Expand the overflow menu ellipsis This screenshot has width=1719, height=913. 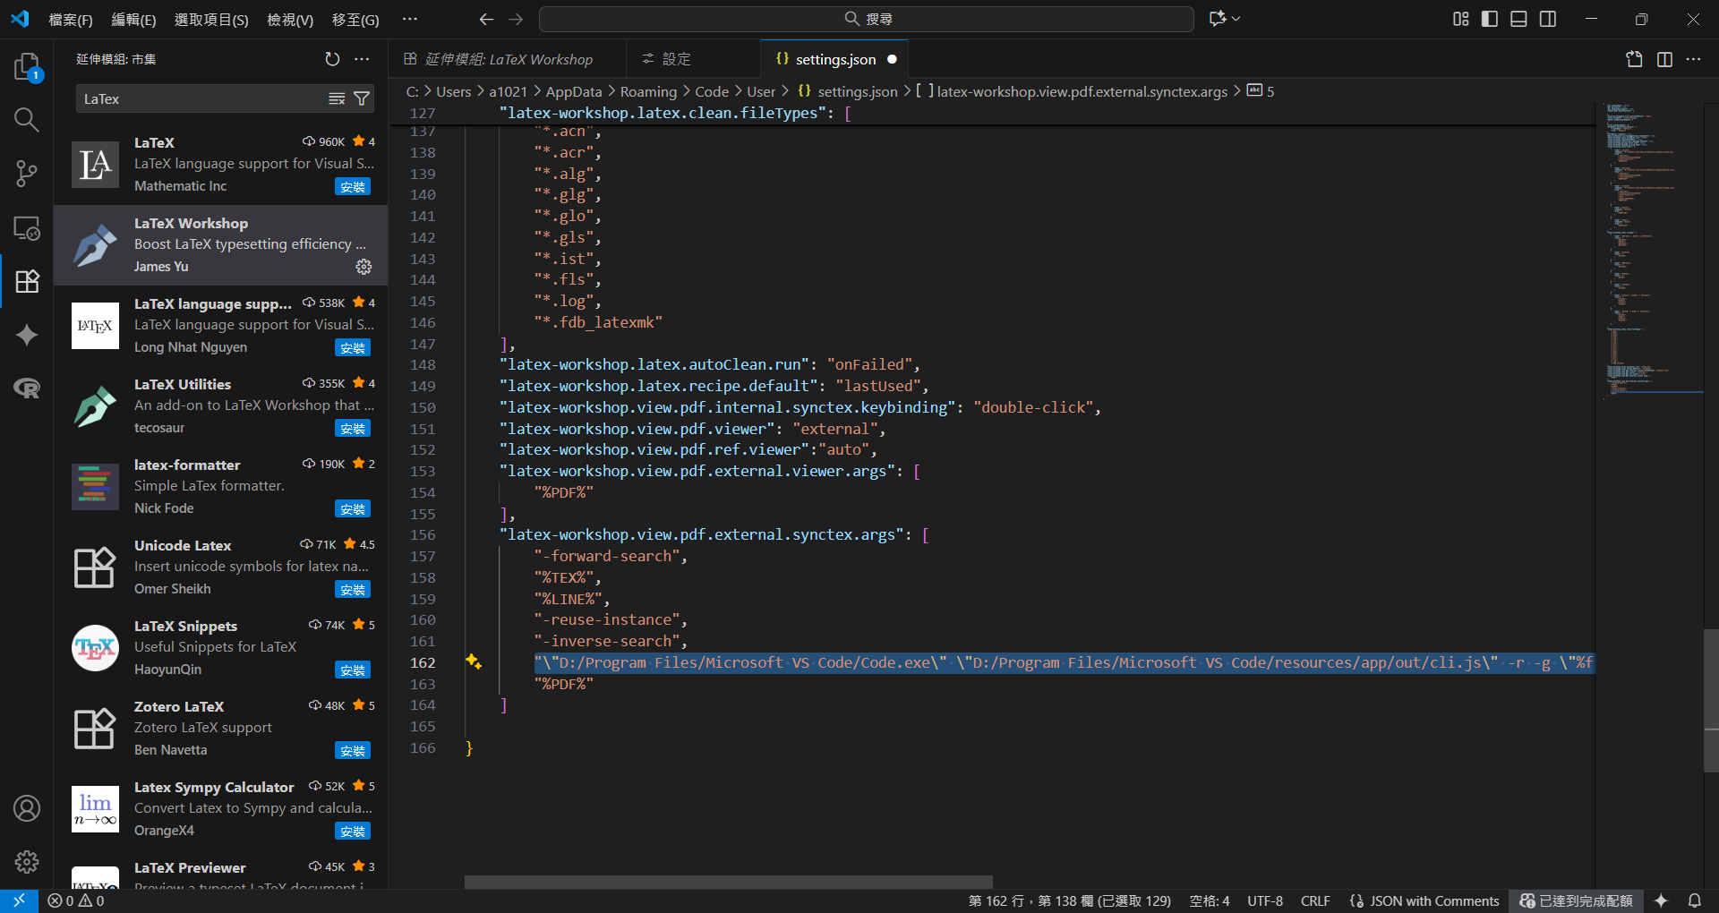pyautogui.click(x=409, y=19)
